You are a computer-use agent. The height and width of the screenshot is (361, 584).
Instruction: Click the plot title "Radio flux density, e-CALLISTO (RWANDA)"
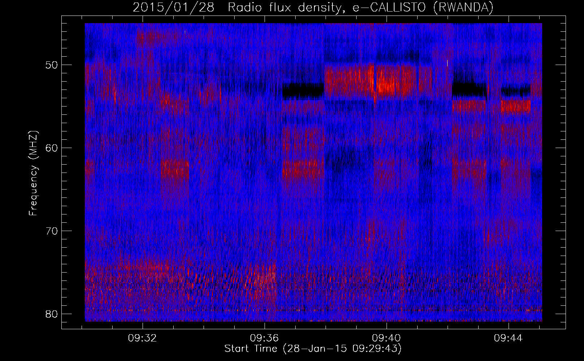pos(361,8)
